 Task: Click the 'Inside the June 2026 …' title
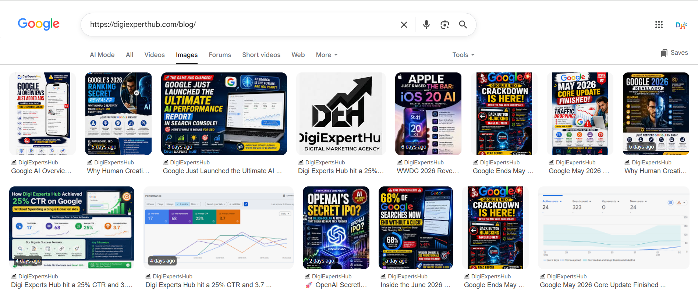[x=415, y=285]
